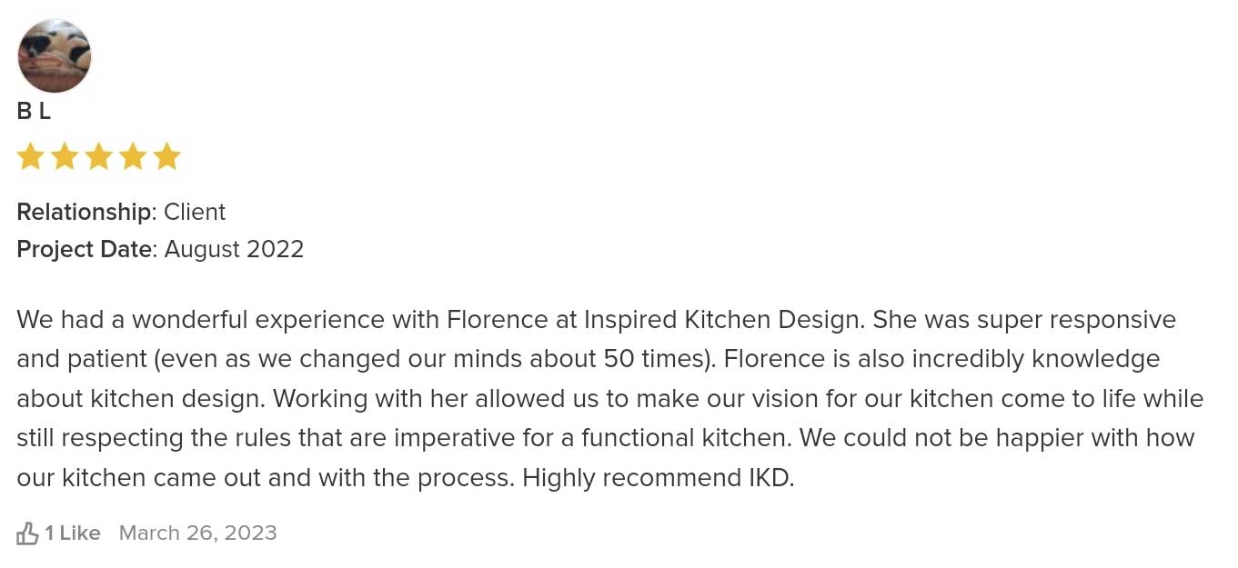Click the 'Project Date' label

coord(84,249)
